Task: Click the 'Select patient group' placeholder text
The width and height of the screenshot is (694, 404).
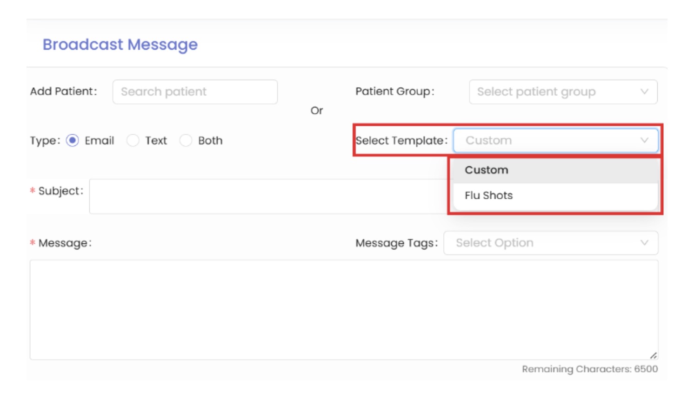Action: 536,92
